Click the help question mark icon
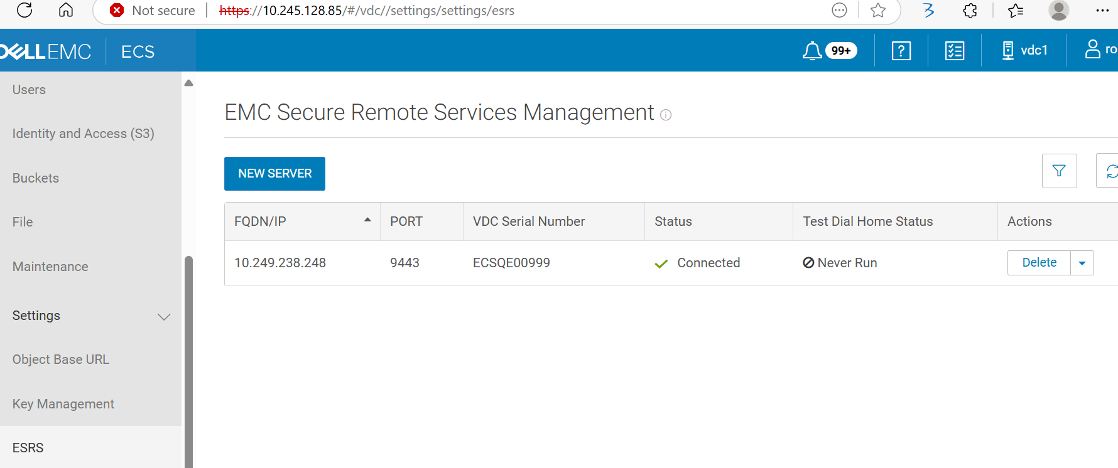The image size is (1118, 468). coord(901,50)
